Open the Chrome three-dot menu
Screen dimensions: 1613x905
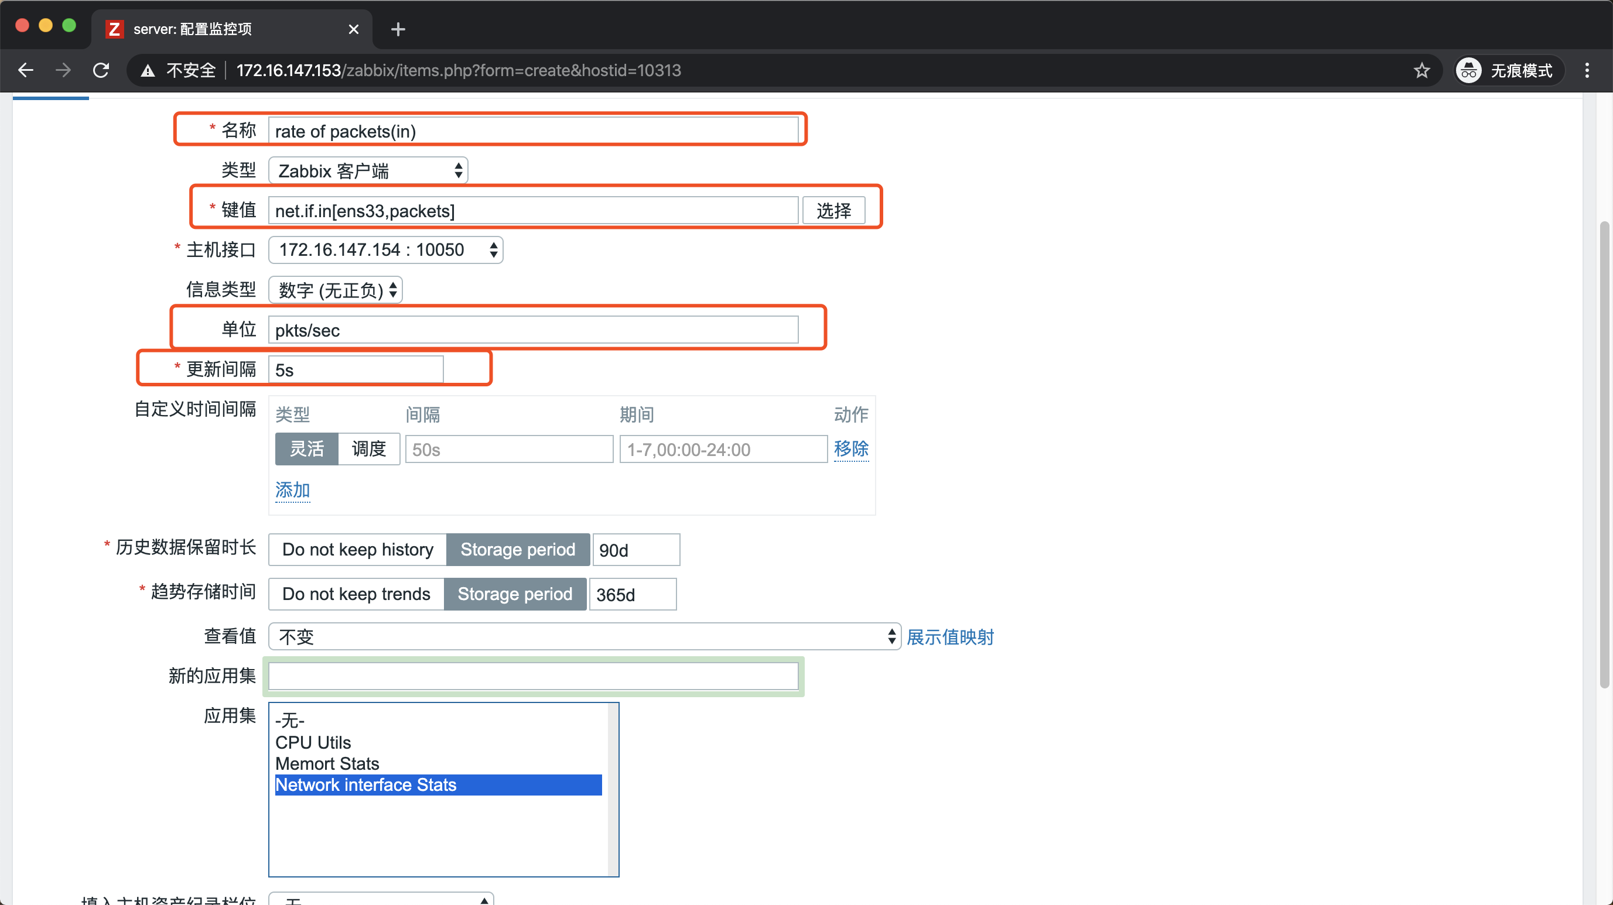(x=1586, y=70)
